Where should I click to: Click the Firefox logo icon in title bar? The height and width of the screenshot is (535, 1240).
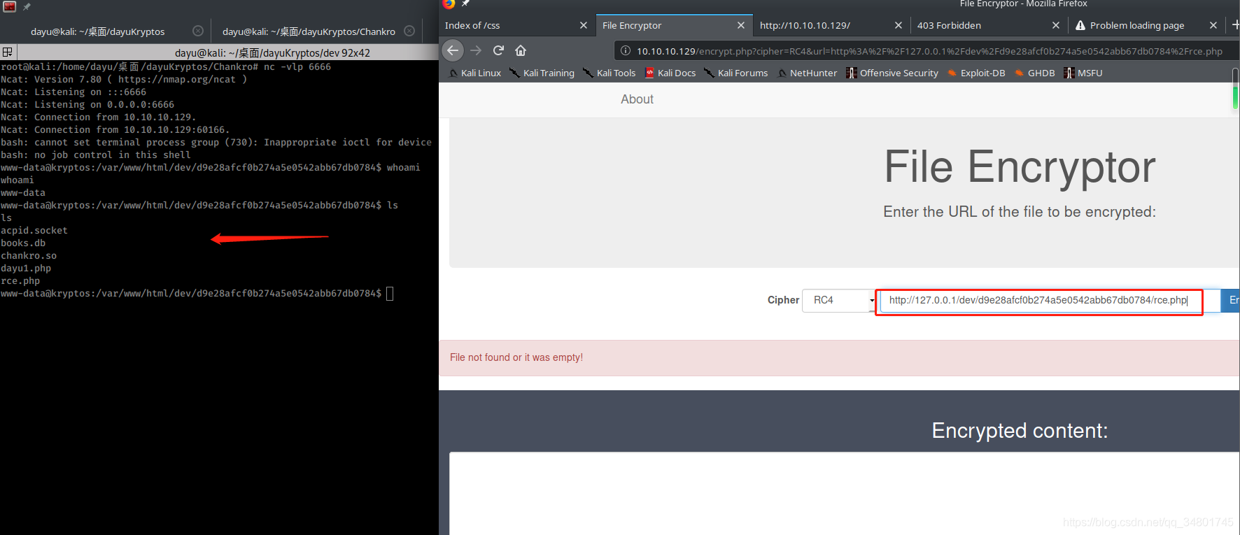pos(449,3)
